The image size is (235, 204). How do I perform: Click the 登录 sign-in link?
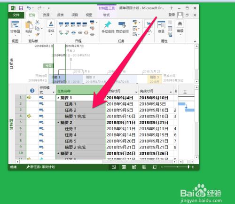pos(172,15)
